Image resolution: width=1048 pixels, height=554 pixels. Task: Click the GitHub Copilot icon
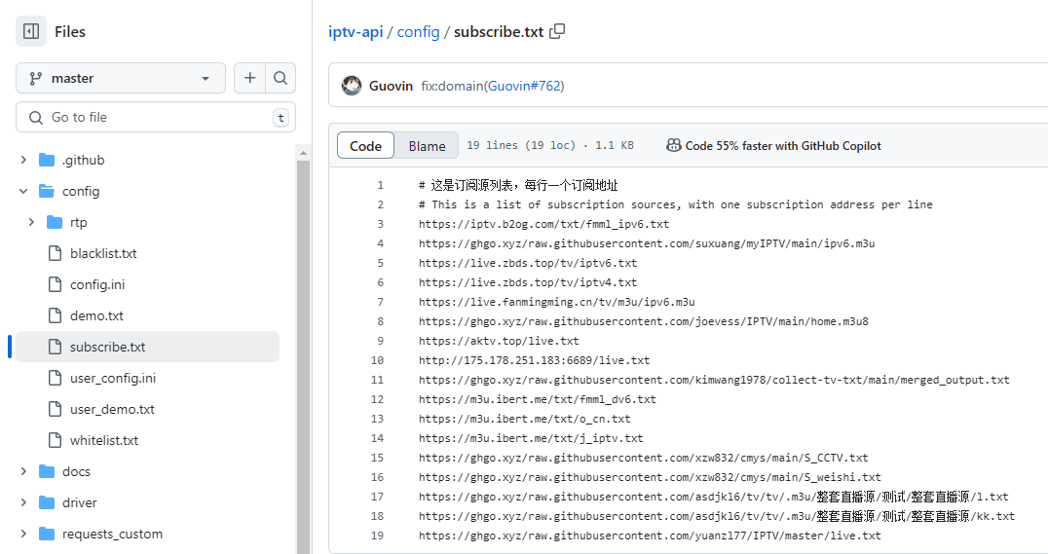[x=673, y=145]
